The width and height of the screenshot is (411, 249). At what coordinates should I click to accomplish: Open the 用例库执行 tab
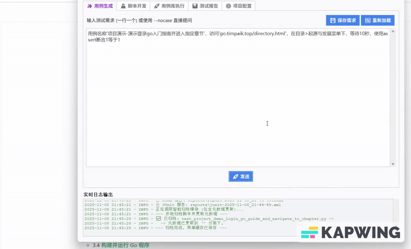(169, 6)
